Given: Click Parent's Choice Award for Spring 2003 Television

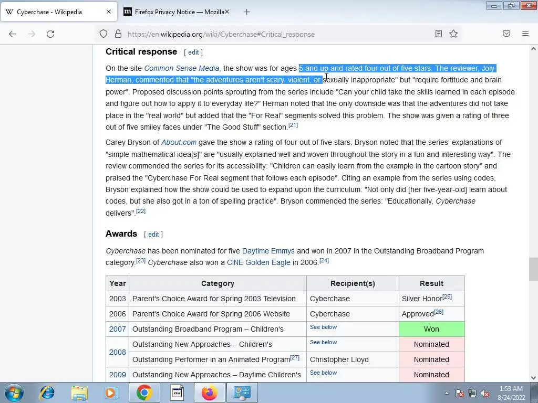Looking at the screenshot, I should (x=214, y=299).
